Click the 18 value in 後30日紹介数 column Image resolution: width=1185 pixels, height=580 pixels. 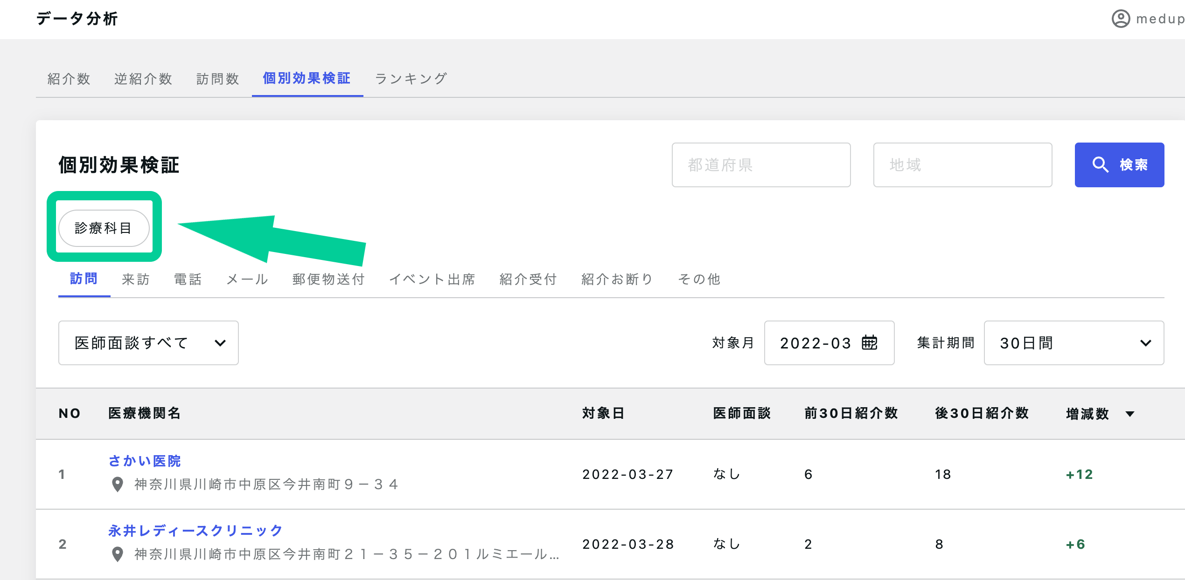[x=943, y=474]
